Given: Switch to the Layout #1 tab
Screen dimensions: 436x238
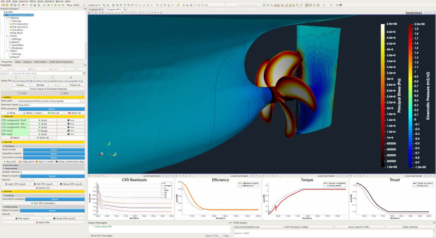Looking at the screenshot, I should pos(97,9).
